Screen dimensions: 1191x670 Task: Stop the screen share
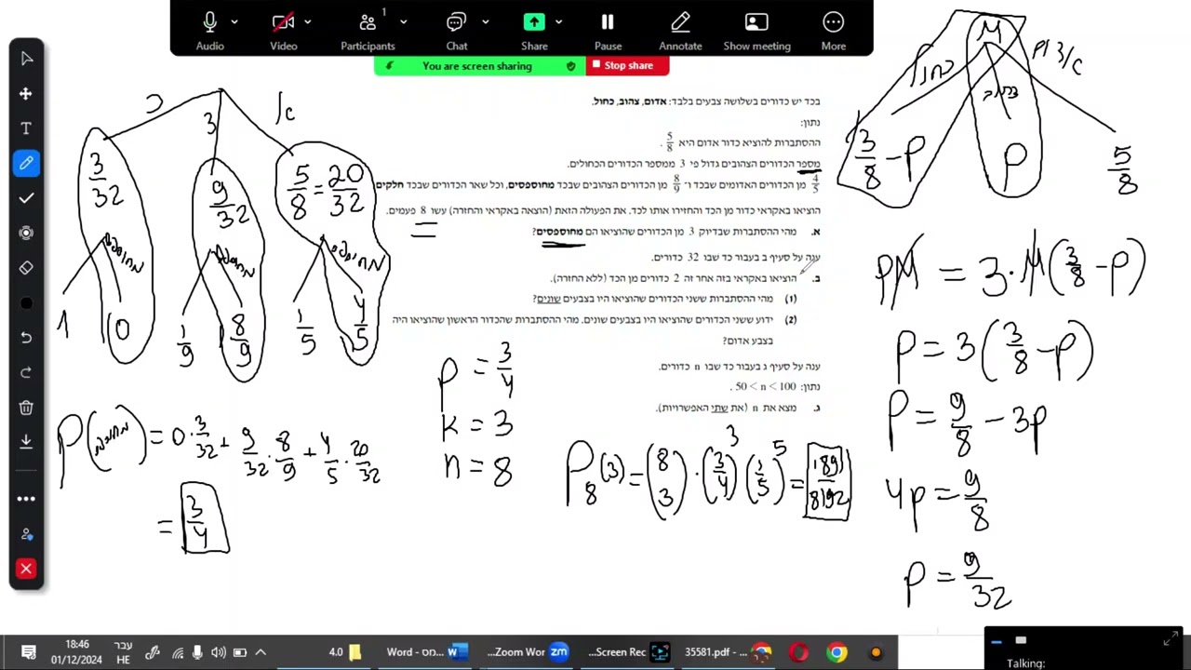coord(628,66)
